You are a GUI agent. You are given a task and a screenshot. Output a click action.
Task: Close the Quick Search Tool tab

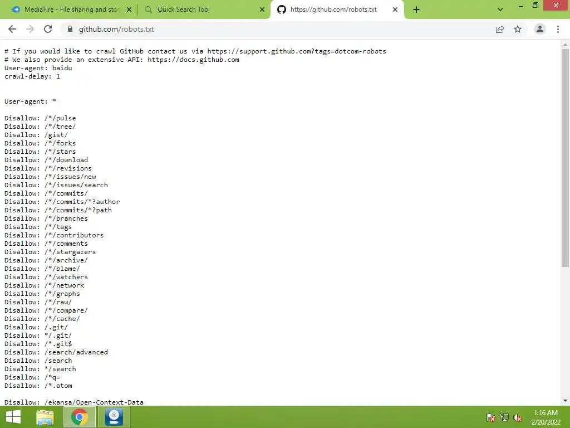click(262, 9)
